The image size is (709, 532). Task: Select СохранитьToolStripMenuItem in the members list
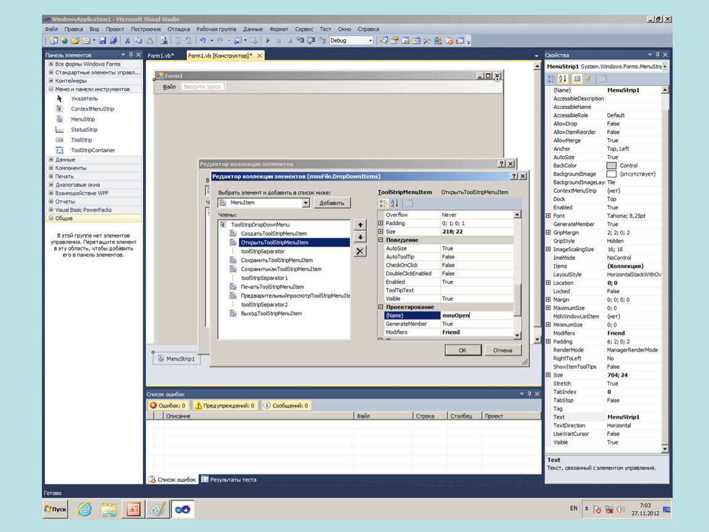click(277, 260)
